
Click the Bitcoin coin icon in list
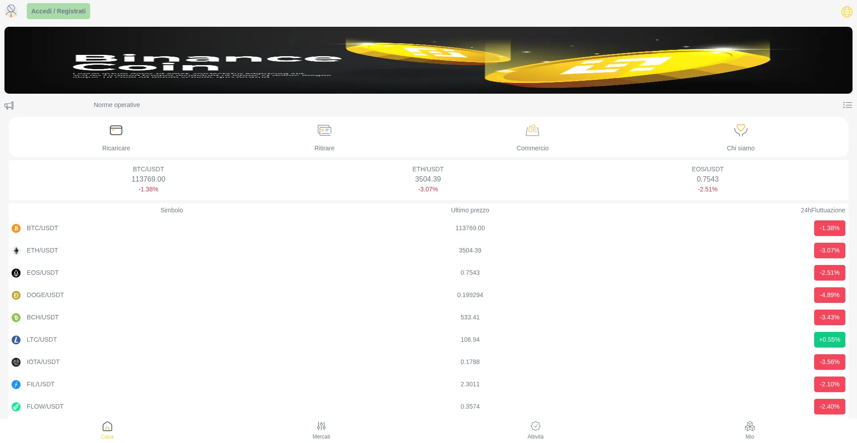[16, 228]
